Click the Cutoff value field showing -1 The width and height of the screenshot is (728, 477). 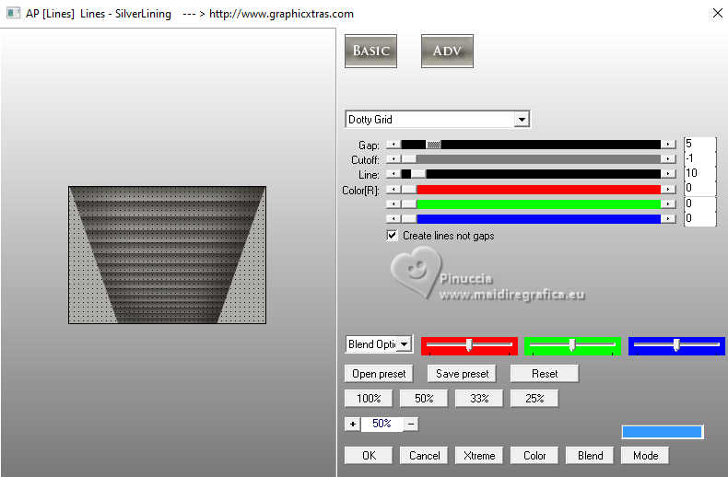(700, 158)
